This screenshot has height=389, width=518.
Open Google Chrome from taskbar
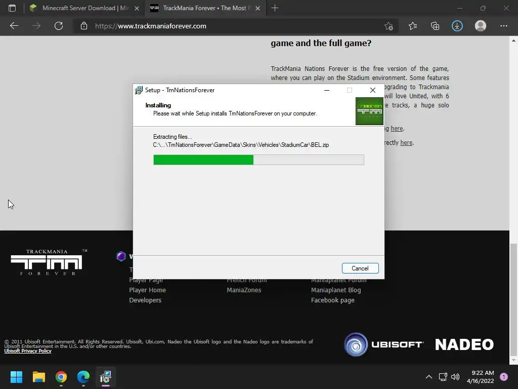tap(61, 377)
